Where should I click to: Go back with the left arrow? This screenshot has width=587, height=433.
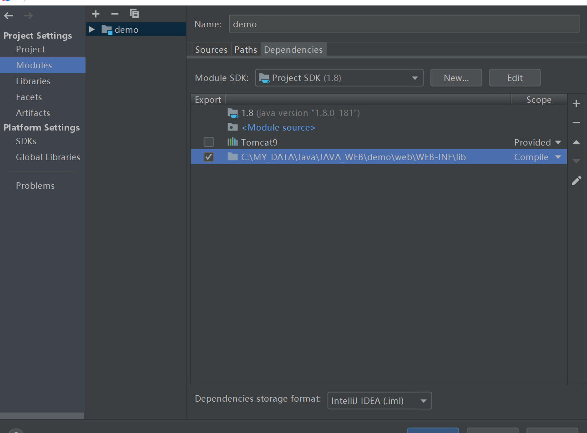click(x=9, y=16)
